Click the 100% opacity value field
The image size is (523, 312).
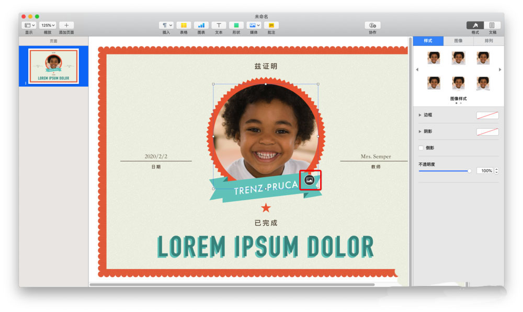tap(485, 171)
